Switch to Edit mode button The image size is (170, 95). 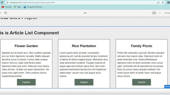pos(154,13)
